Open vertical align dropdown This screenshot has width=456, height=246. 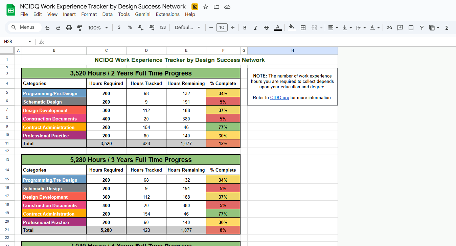[347, 28]
